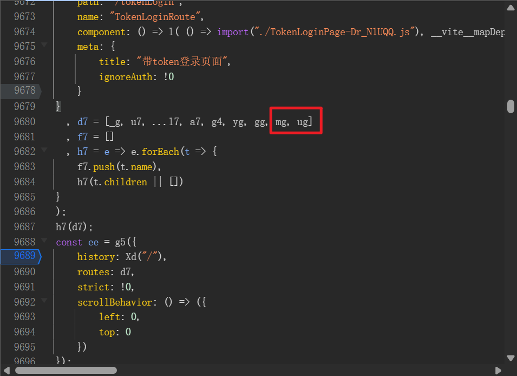Click line number 9684 in the gutter
This screenshot has height=376, width=517.
(x=24, y=181)
